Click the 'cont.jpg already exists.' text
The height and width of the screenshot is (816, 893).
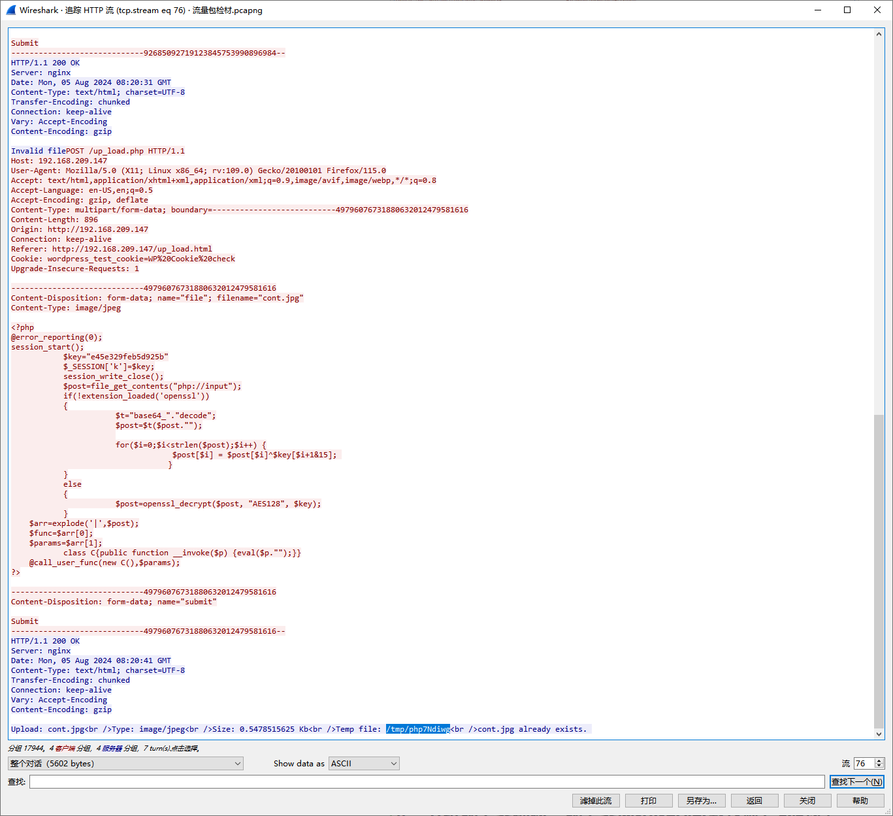tap(532, 729)
